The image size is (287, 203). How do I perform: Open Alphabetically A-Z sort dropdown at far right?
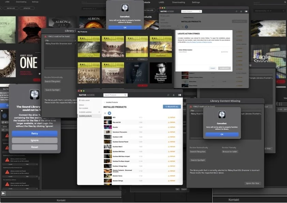tap(269, 11)
